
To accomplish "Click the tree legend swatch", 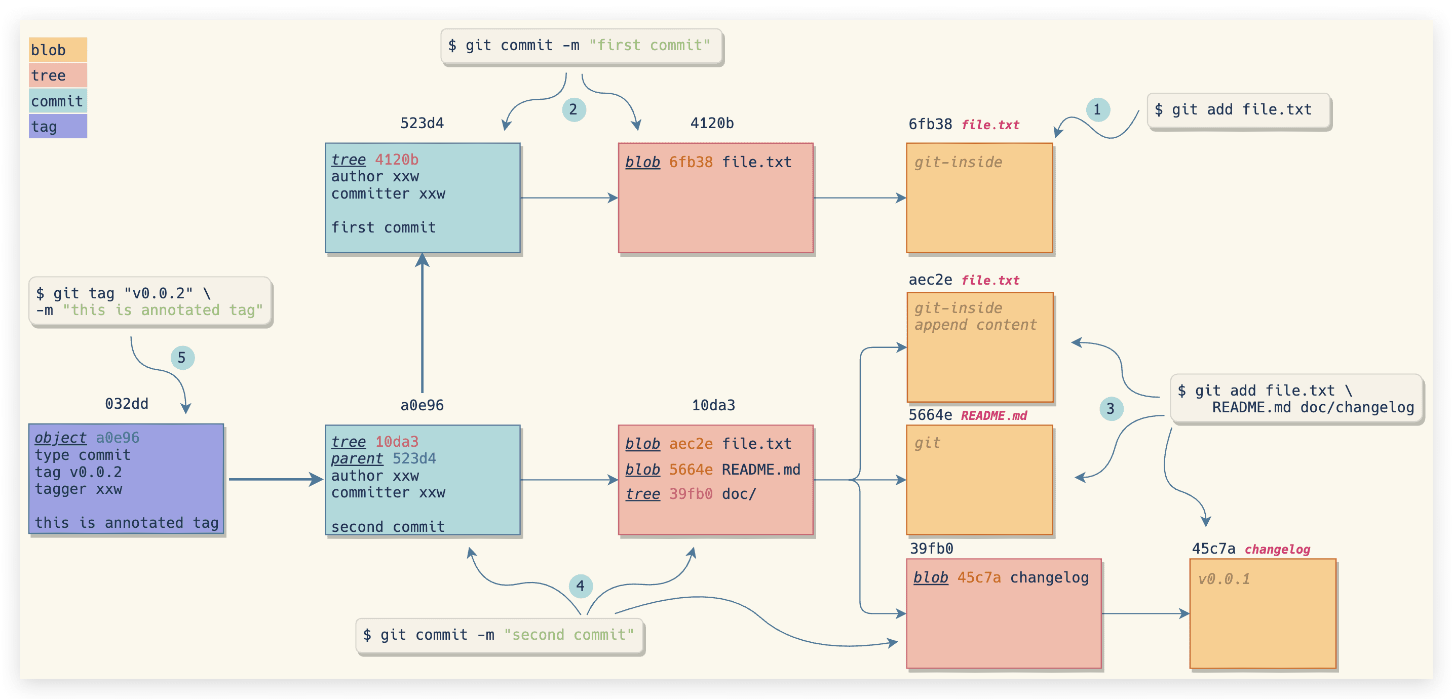I will click(58, 75).
